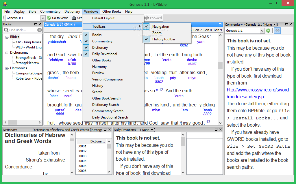
Task: Maximize the Books panel
Action: click(36, 24)
